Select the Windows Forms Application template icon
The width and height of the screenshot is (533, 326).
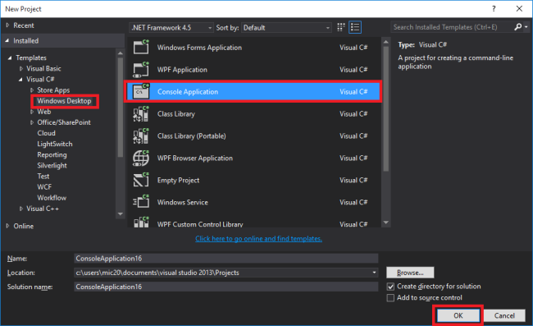click(141, 48)
